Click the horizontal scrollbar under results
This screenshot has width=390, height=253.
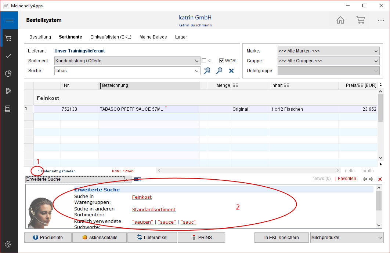coord(248,170)
